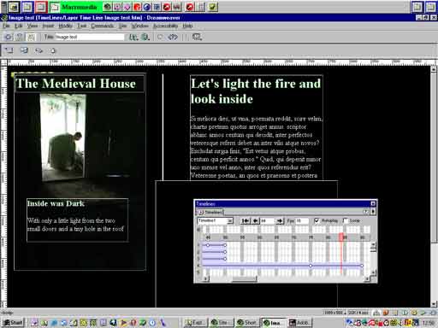Open the Windows Start menu
This screenshot has height=328, width=438.
[x=13, y=323]
